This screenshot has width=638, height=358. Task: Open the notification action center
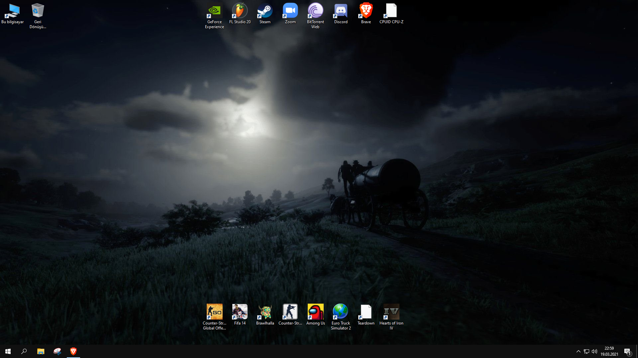(627, 351)
